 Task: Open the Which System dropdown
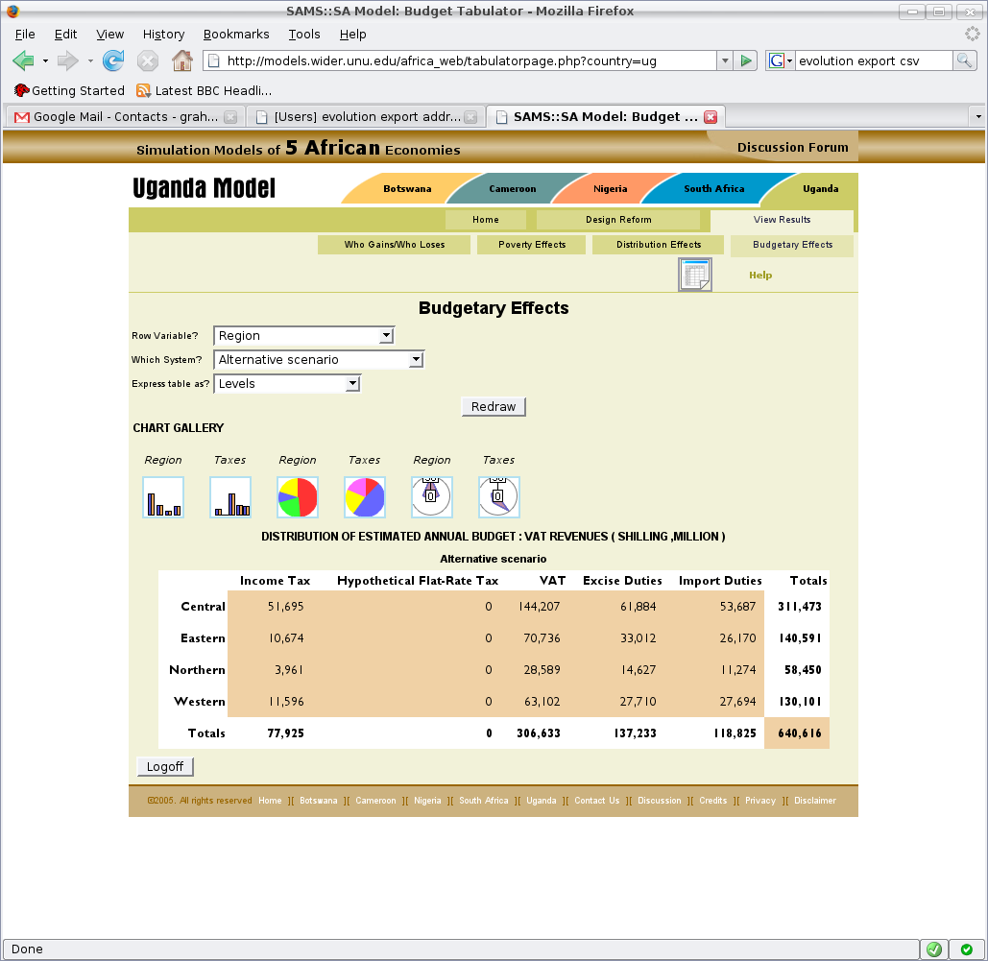point(415,360)
